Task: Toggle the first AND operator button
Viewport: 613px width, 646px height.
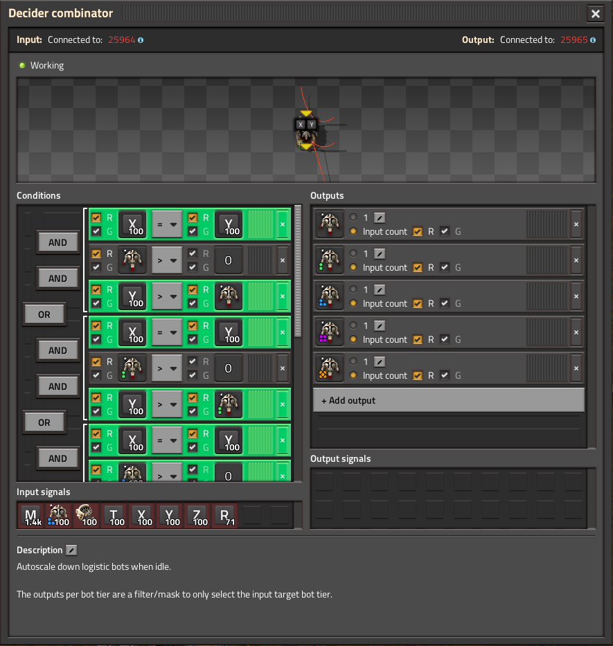Action: click(x=57, y=242)
